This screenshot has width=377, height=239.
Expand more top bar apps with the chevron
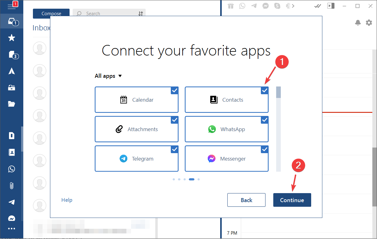pyautogui.click(x=293, y=6)
